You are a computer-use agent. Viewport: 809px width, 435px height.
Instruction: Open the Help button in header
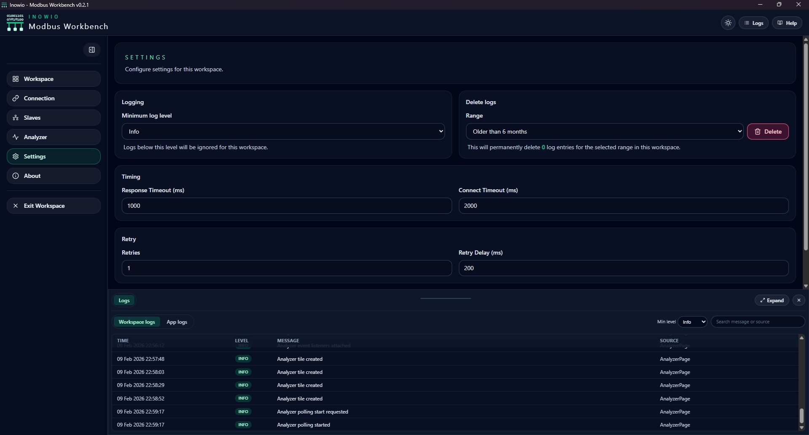(787, 23)
